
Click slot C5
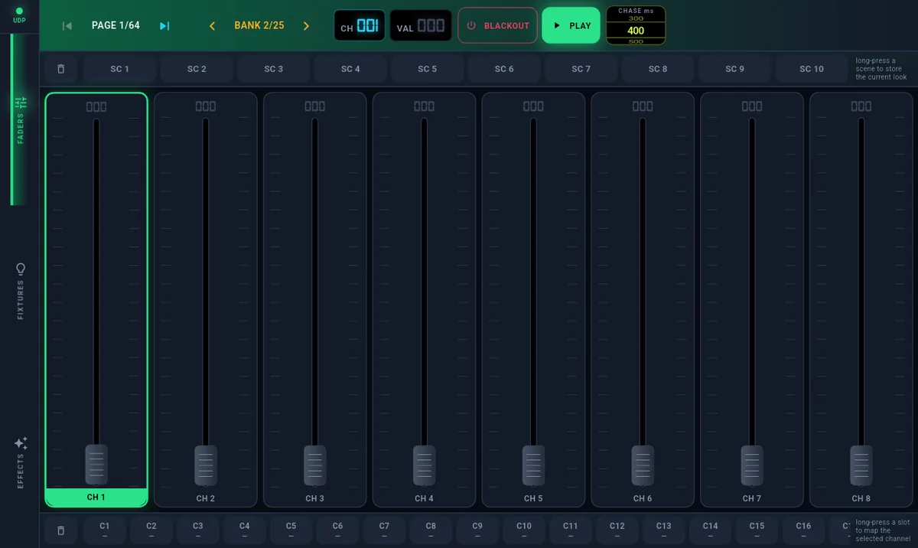click(291, 530)
